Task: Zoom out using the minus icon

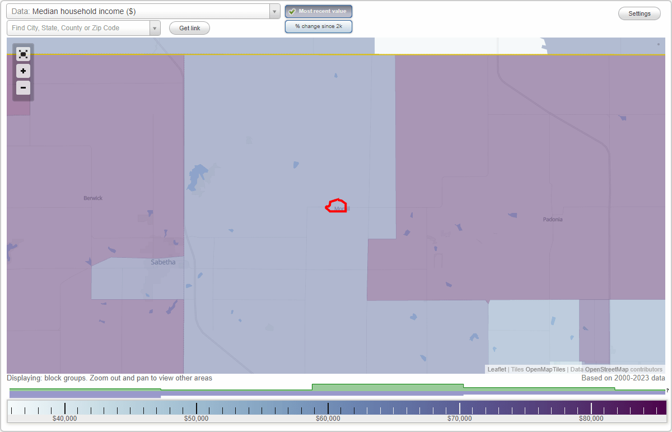Action: coord(23,88)
